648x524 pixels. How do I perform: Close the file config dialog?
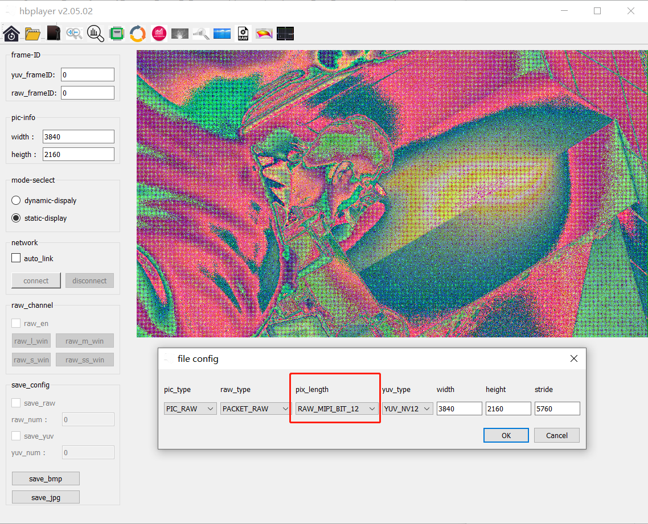tap(573, 358)
